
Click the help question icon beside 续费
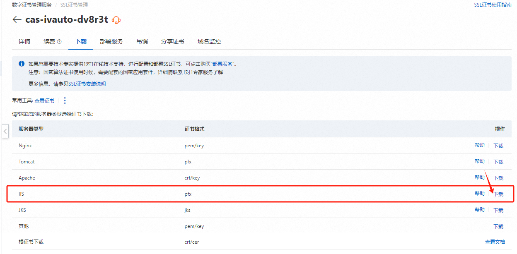click(59, 41)
